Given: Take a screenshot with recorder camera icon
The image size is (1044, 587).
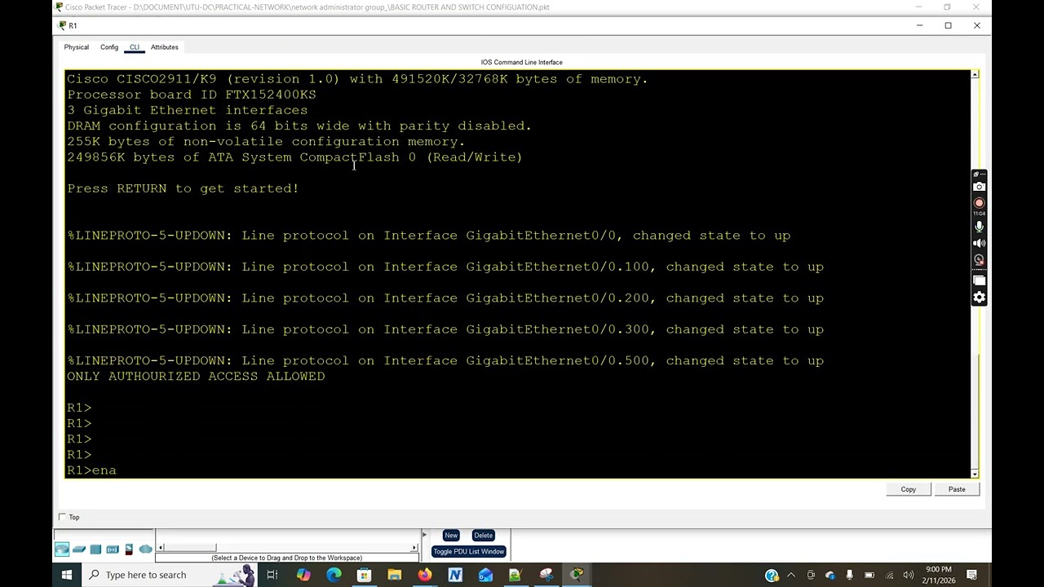Looking at the screenshot, I should pyautogui.click(x=980, y=187).
